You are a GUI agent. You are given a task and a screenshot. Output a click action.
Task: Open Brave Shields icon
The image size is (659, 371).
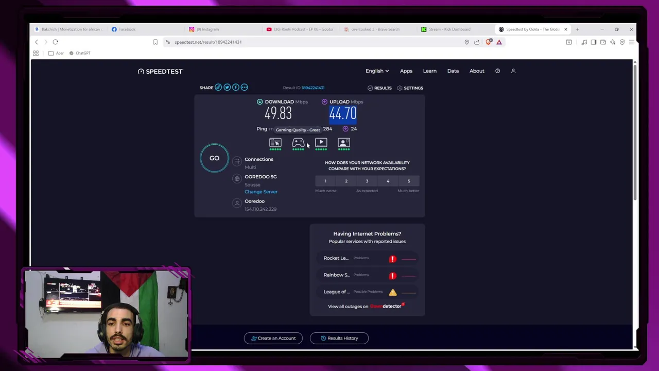click(x=489, y=42)
